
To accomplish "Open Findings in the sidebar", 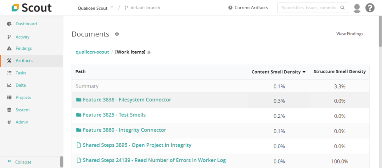I will click(24, 48).
